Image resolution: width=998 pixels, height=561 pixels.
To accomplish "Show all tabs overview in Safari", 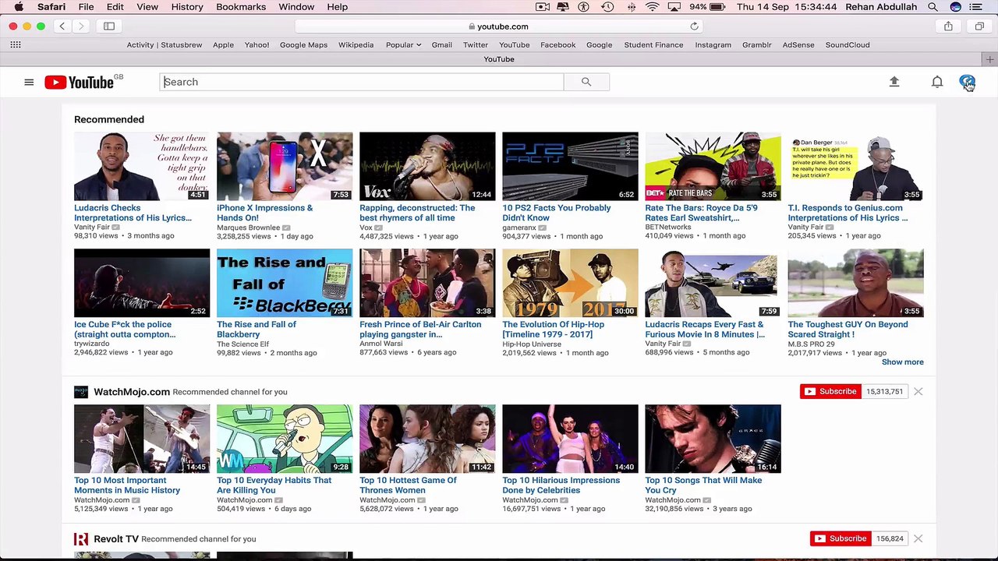I will (979, 26).
